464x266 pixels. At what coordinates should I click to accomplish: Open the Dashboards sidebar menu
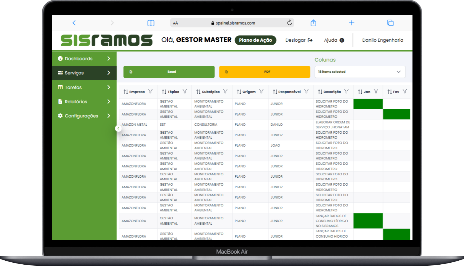pyautogui.click(x=84, y=59)
